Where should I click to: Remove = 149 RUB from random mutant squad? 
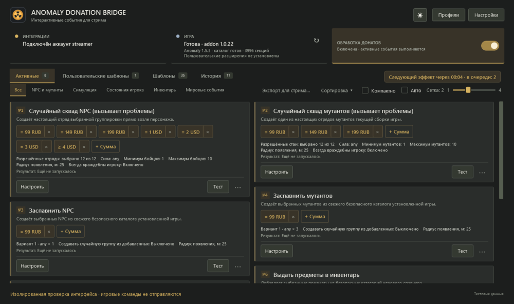point(335,132)
